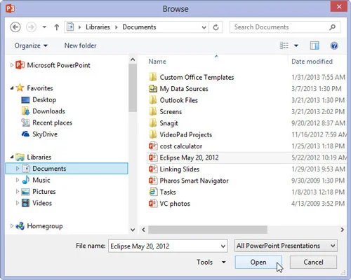Open the Help question mark icon
The width and height of the screenshot is (351, 280).
334,45
